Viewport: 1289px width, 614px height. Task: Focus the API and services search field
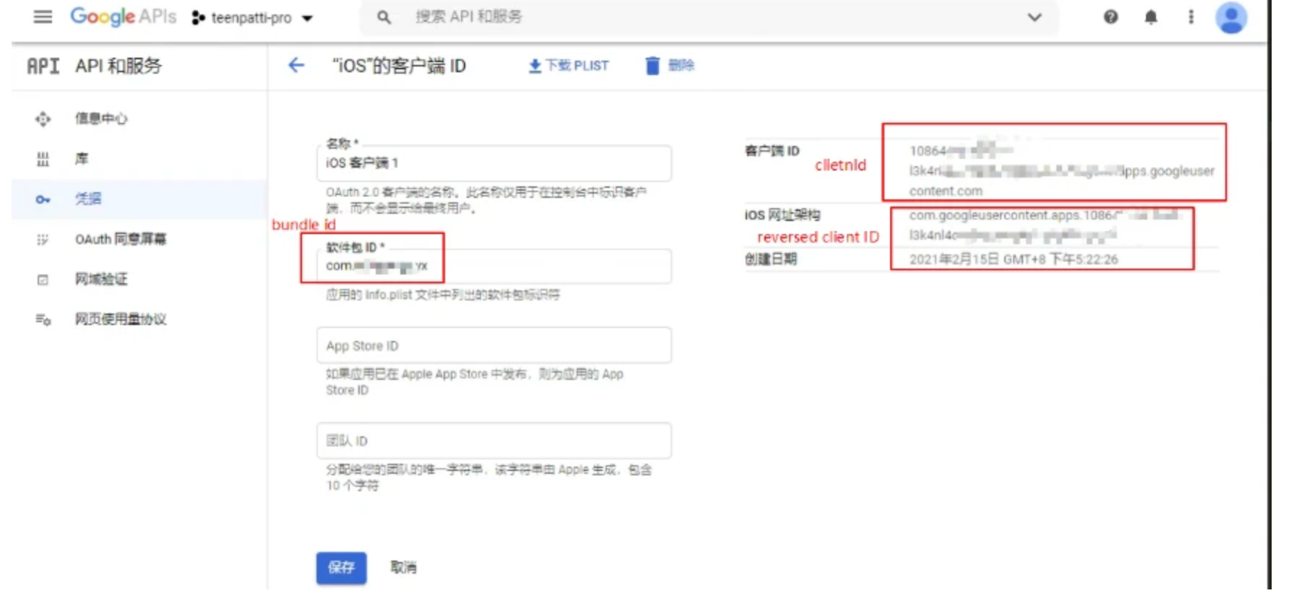tap(708, 17)
